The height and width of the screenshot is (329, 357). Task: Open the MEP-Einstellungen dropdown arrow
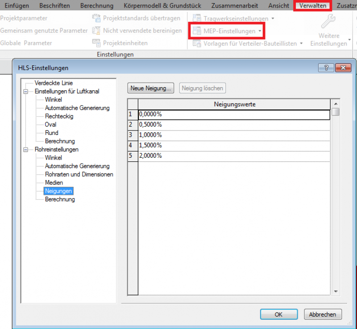tap(260, 31)
